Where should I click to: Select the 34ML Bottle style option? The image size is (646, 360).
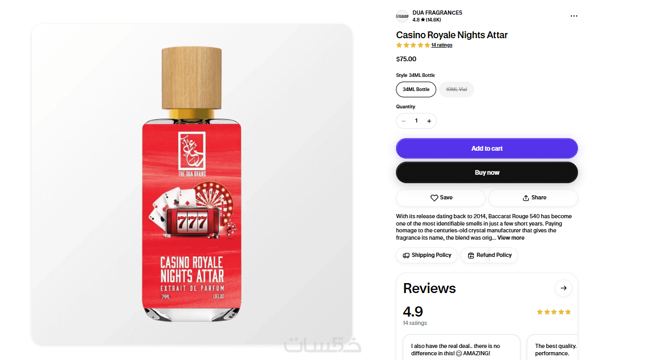click(x=416, y=89)
